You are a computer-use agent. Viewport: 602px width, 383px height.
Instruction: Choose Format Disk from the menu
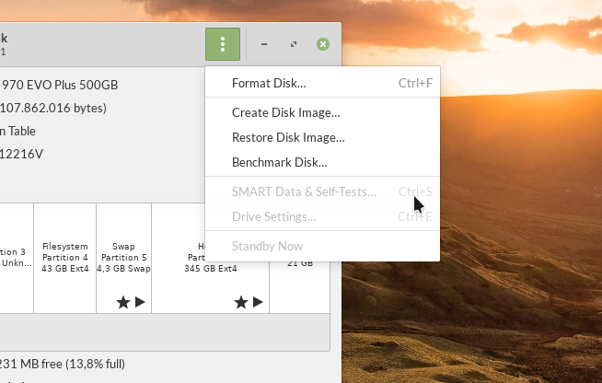(x=322, y=83)
